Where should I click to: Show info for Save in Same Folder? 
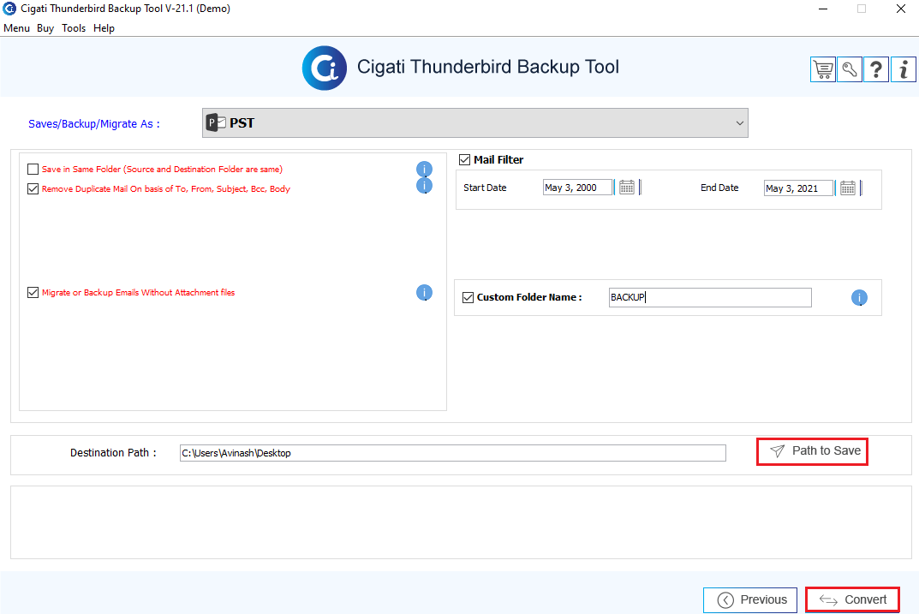pos(424,170)
